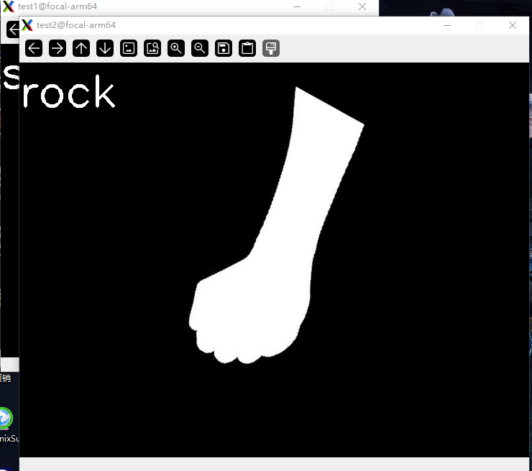Close the test1@focal-arm64 window
The image size is (532, 471).
click(362, 6)
